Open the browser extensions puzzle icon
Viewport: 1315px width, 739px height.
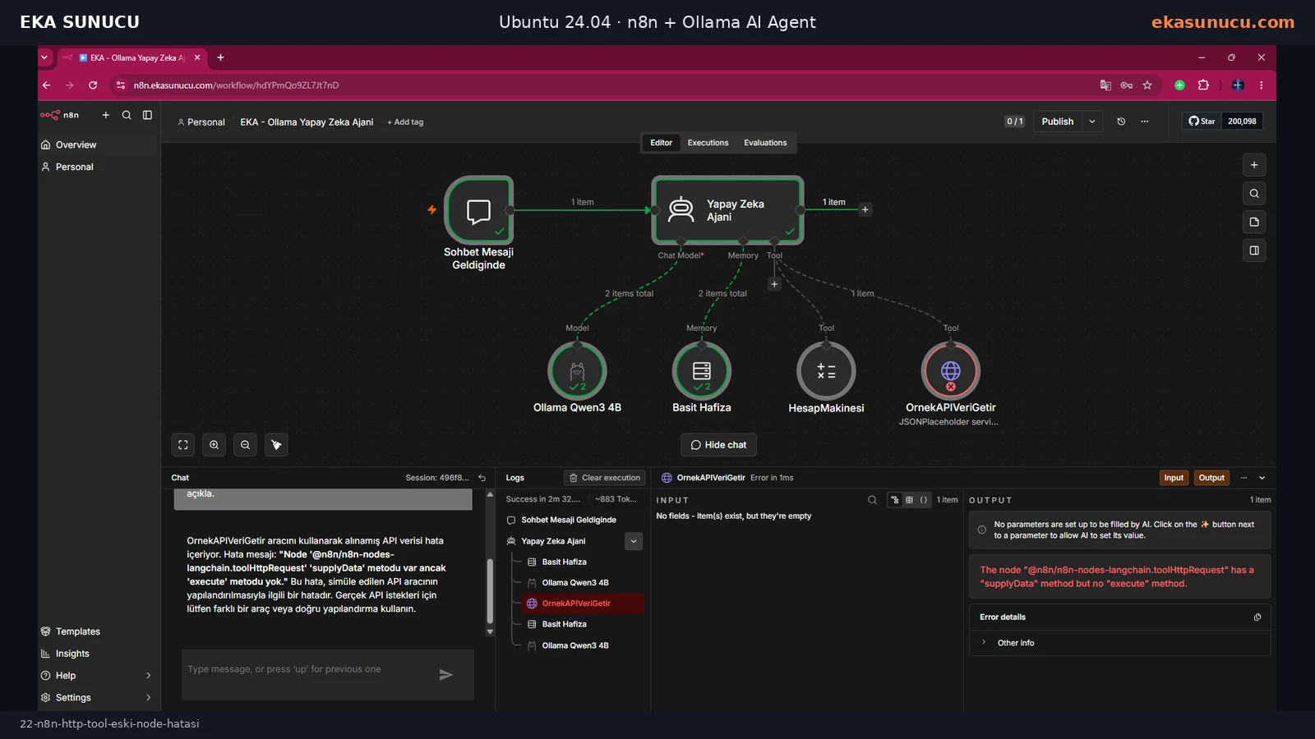pos(1203,85)
